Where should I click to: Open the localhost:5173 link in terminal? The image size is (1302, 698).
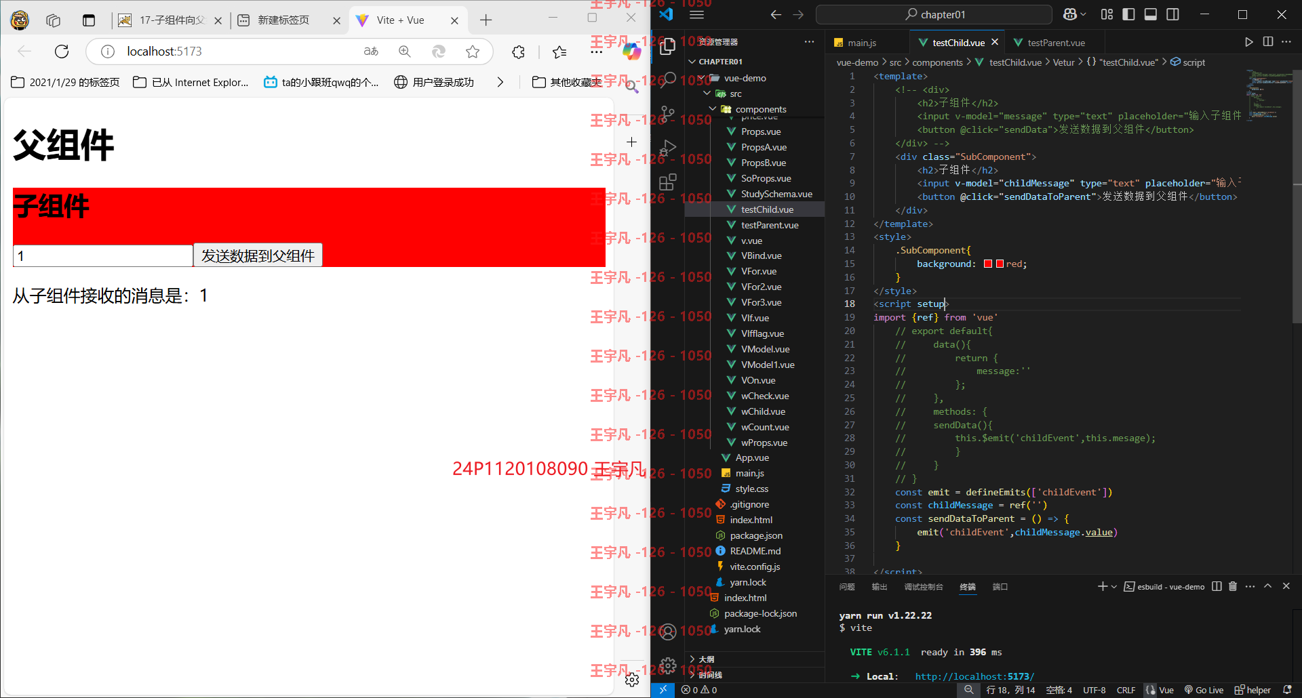pyautogui.click(x=974, y=676)
